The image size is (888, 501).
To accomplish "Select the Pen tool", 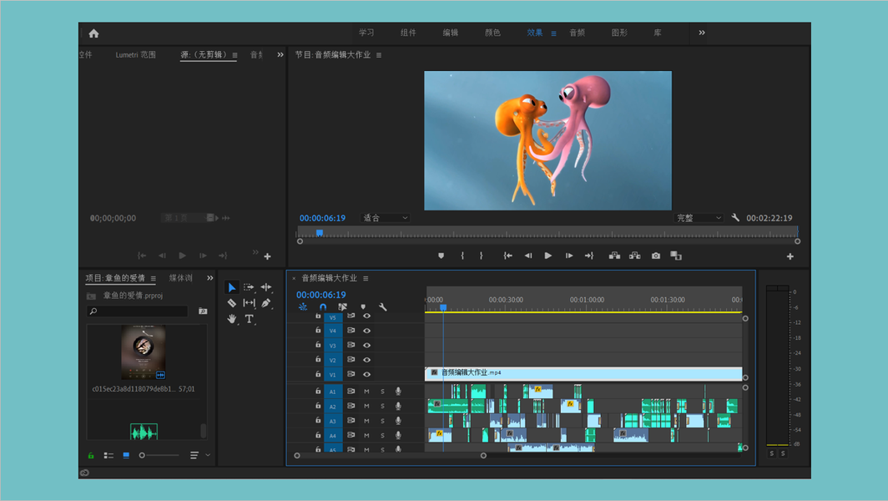I will (266, 303).
